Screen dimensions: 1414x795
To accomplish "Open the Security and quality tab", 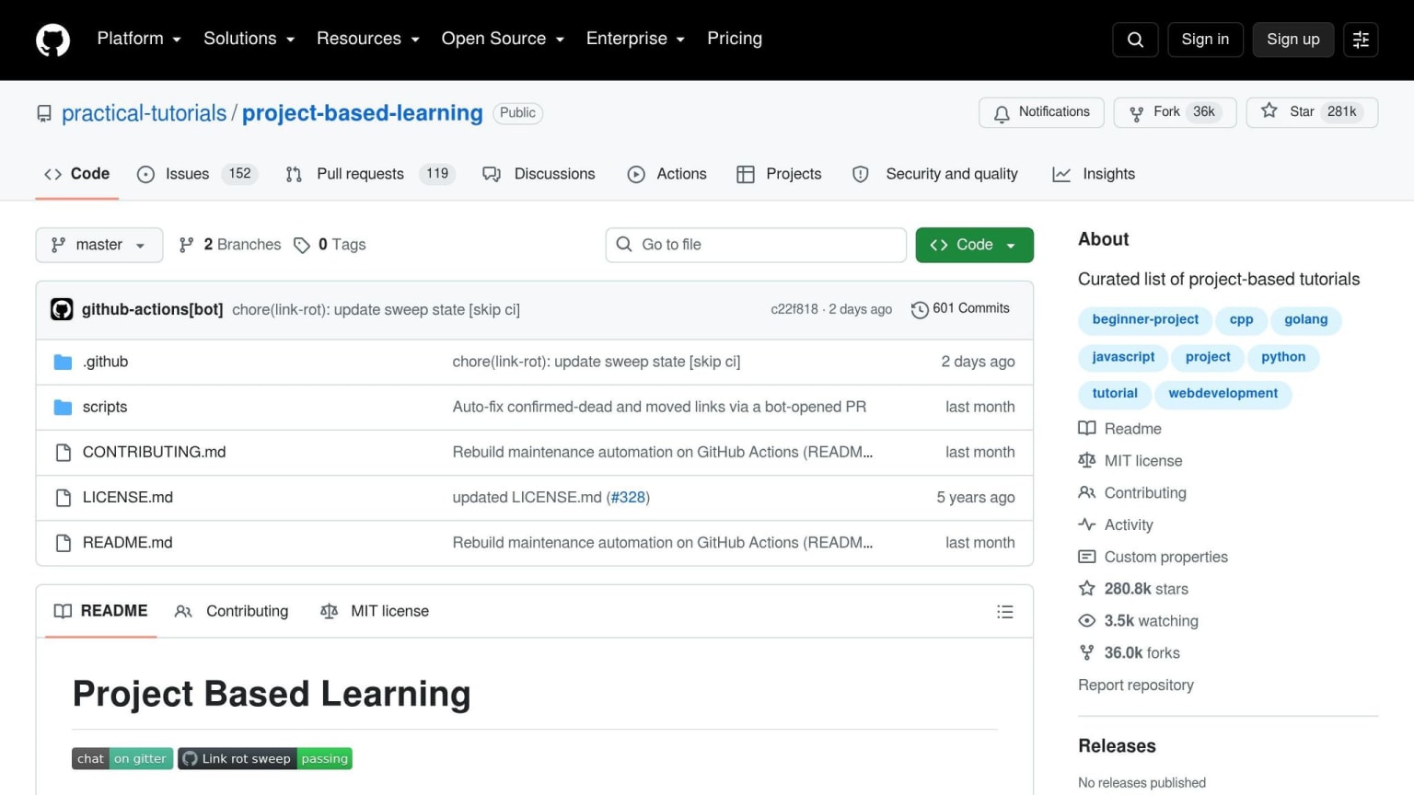I will [935, 174].
